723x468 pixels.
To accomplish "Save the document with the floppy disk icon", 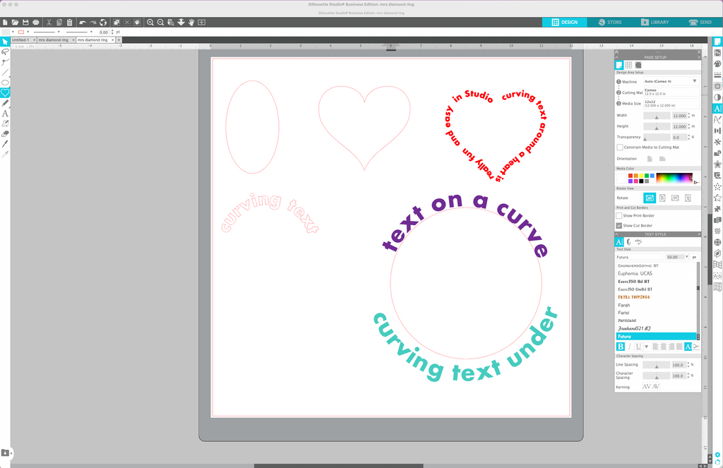I will pyautogui.click(x=25, y=22).
